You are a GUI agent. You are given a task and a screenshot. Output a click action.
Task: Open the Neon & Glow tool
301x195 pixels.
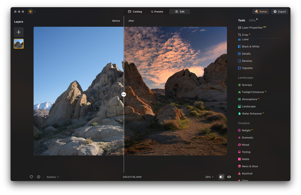[248, 166]
